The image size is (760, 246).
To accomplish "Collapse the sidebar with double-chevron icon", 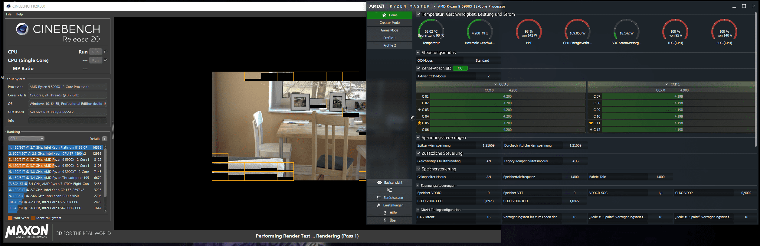I will 412,118.
